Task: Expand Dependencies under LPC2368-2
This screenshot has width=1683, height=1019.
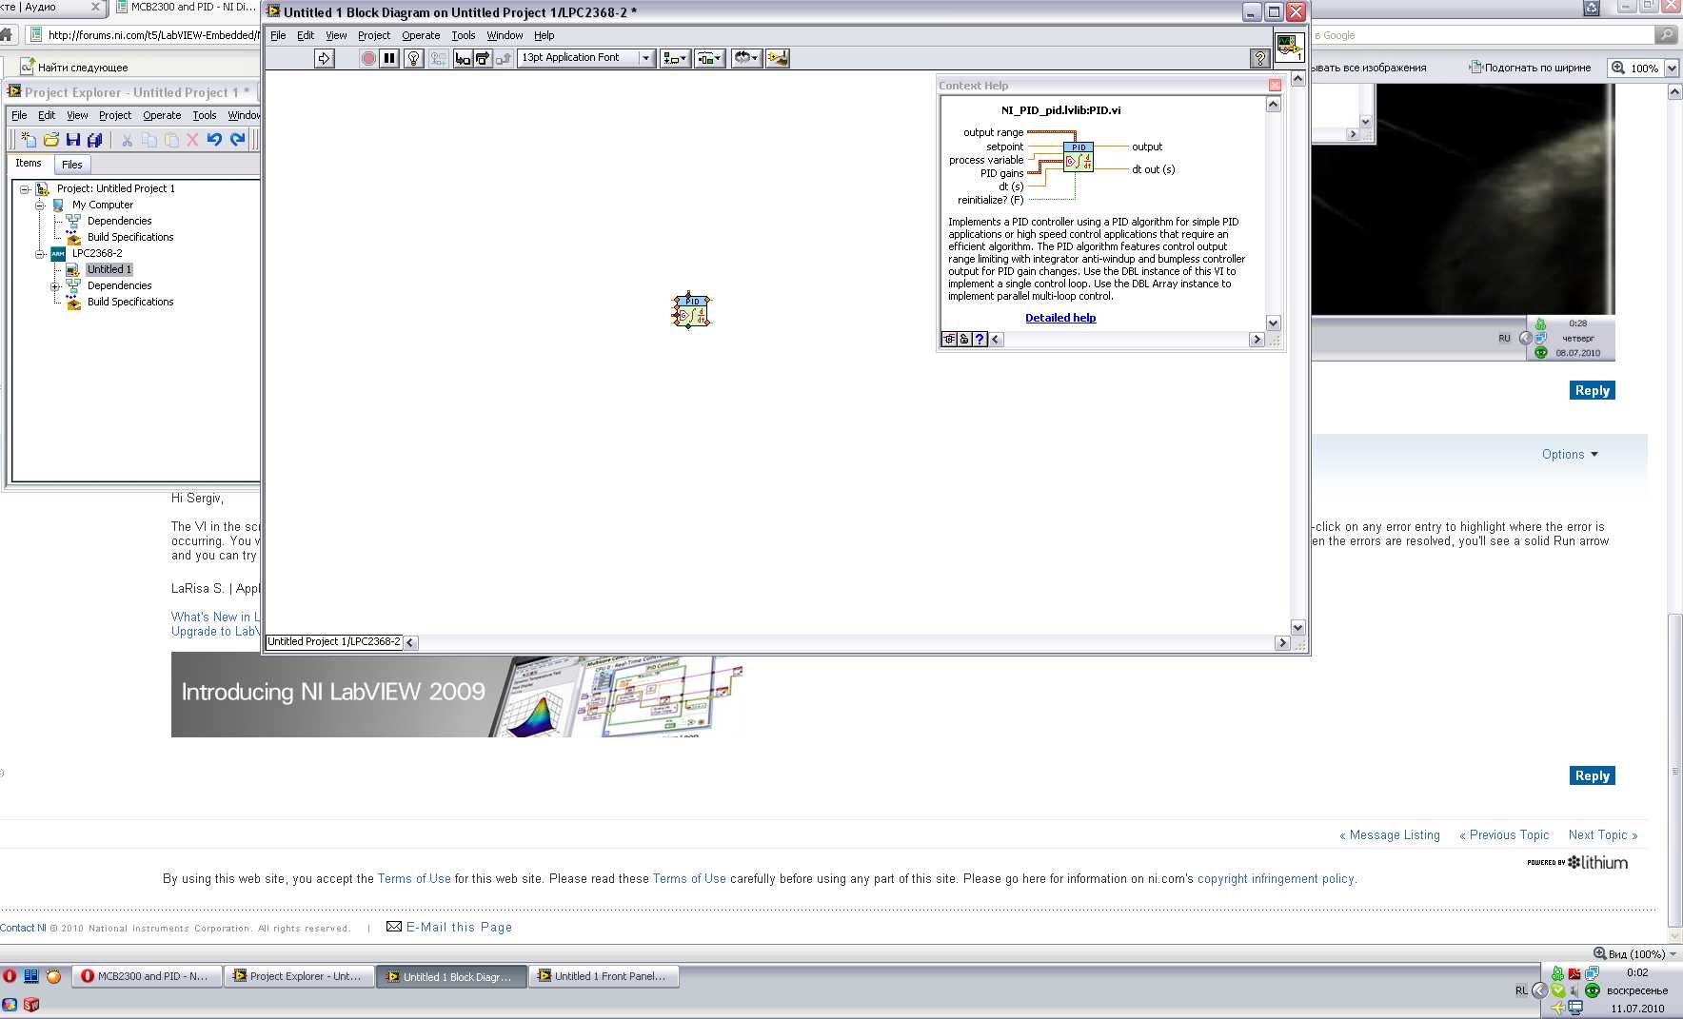Action: tap(55, 286)
